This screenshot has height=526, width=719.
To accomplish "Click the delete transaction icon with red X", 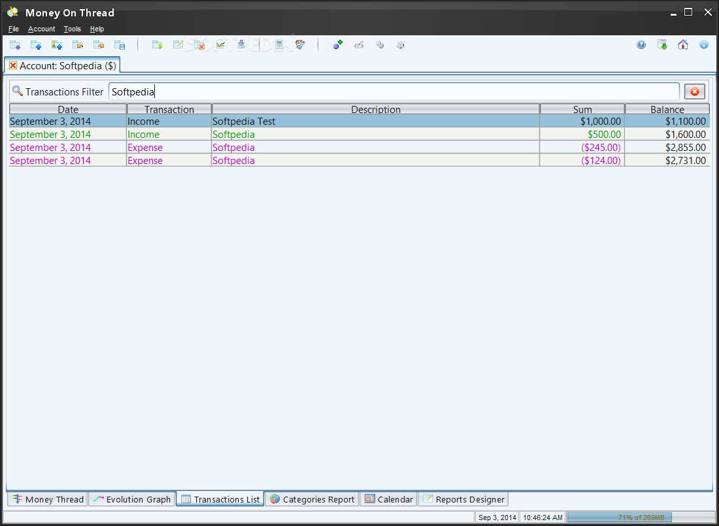I will 199,45.
